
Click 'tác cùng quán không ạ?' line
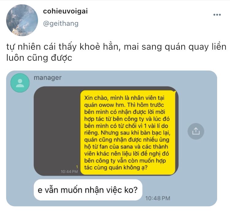click(116, 167)
